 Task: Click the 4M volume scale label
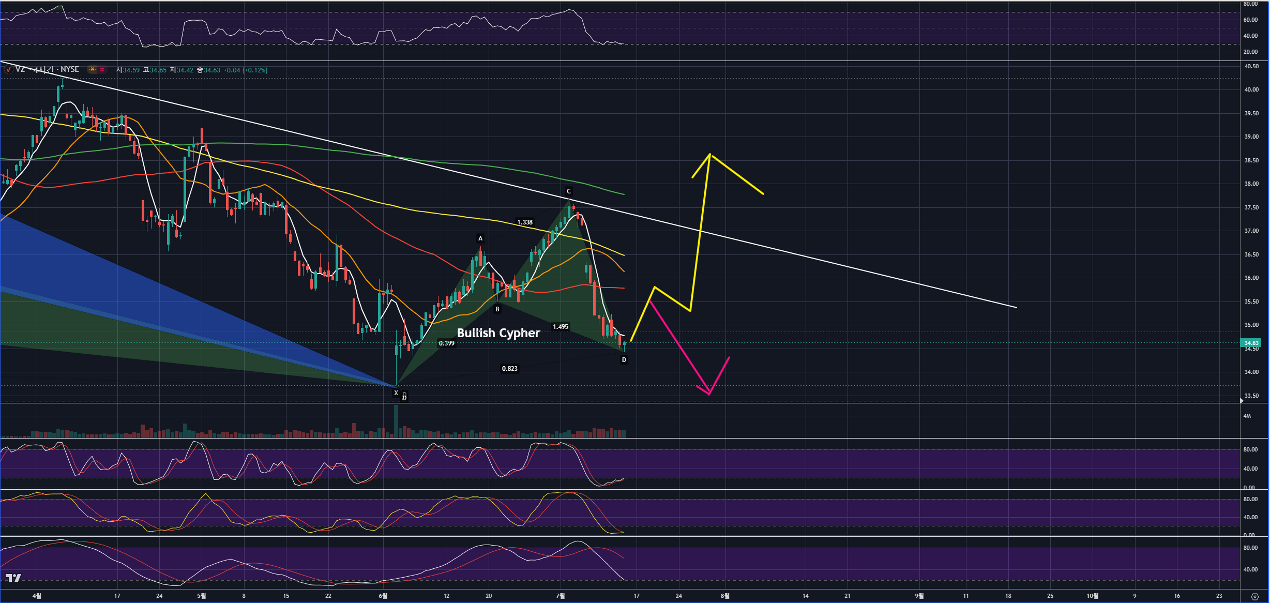tap(1247, 416)
